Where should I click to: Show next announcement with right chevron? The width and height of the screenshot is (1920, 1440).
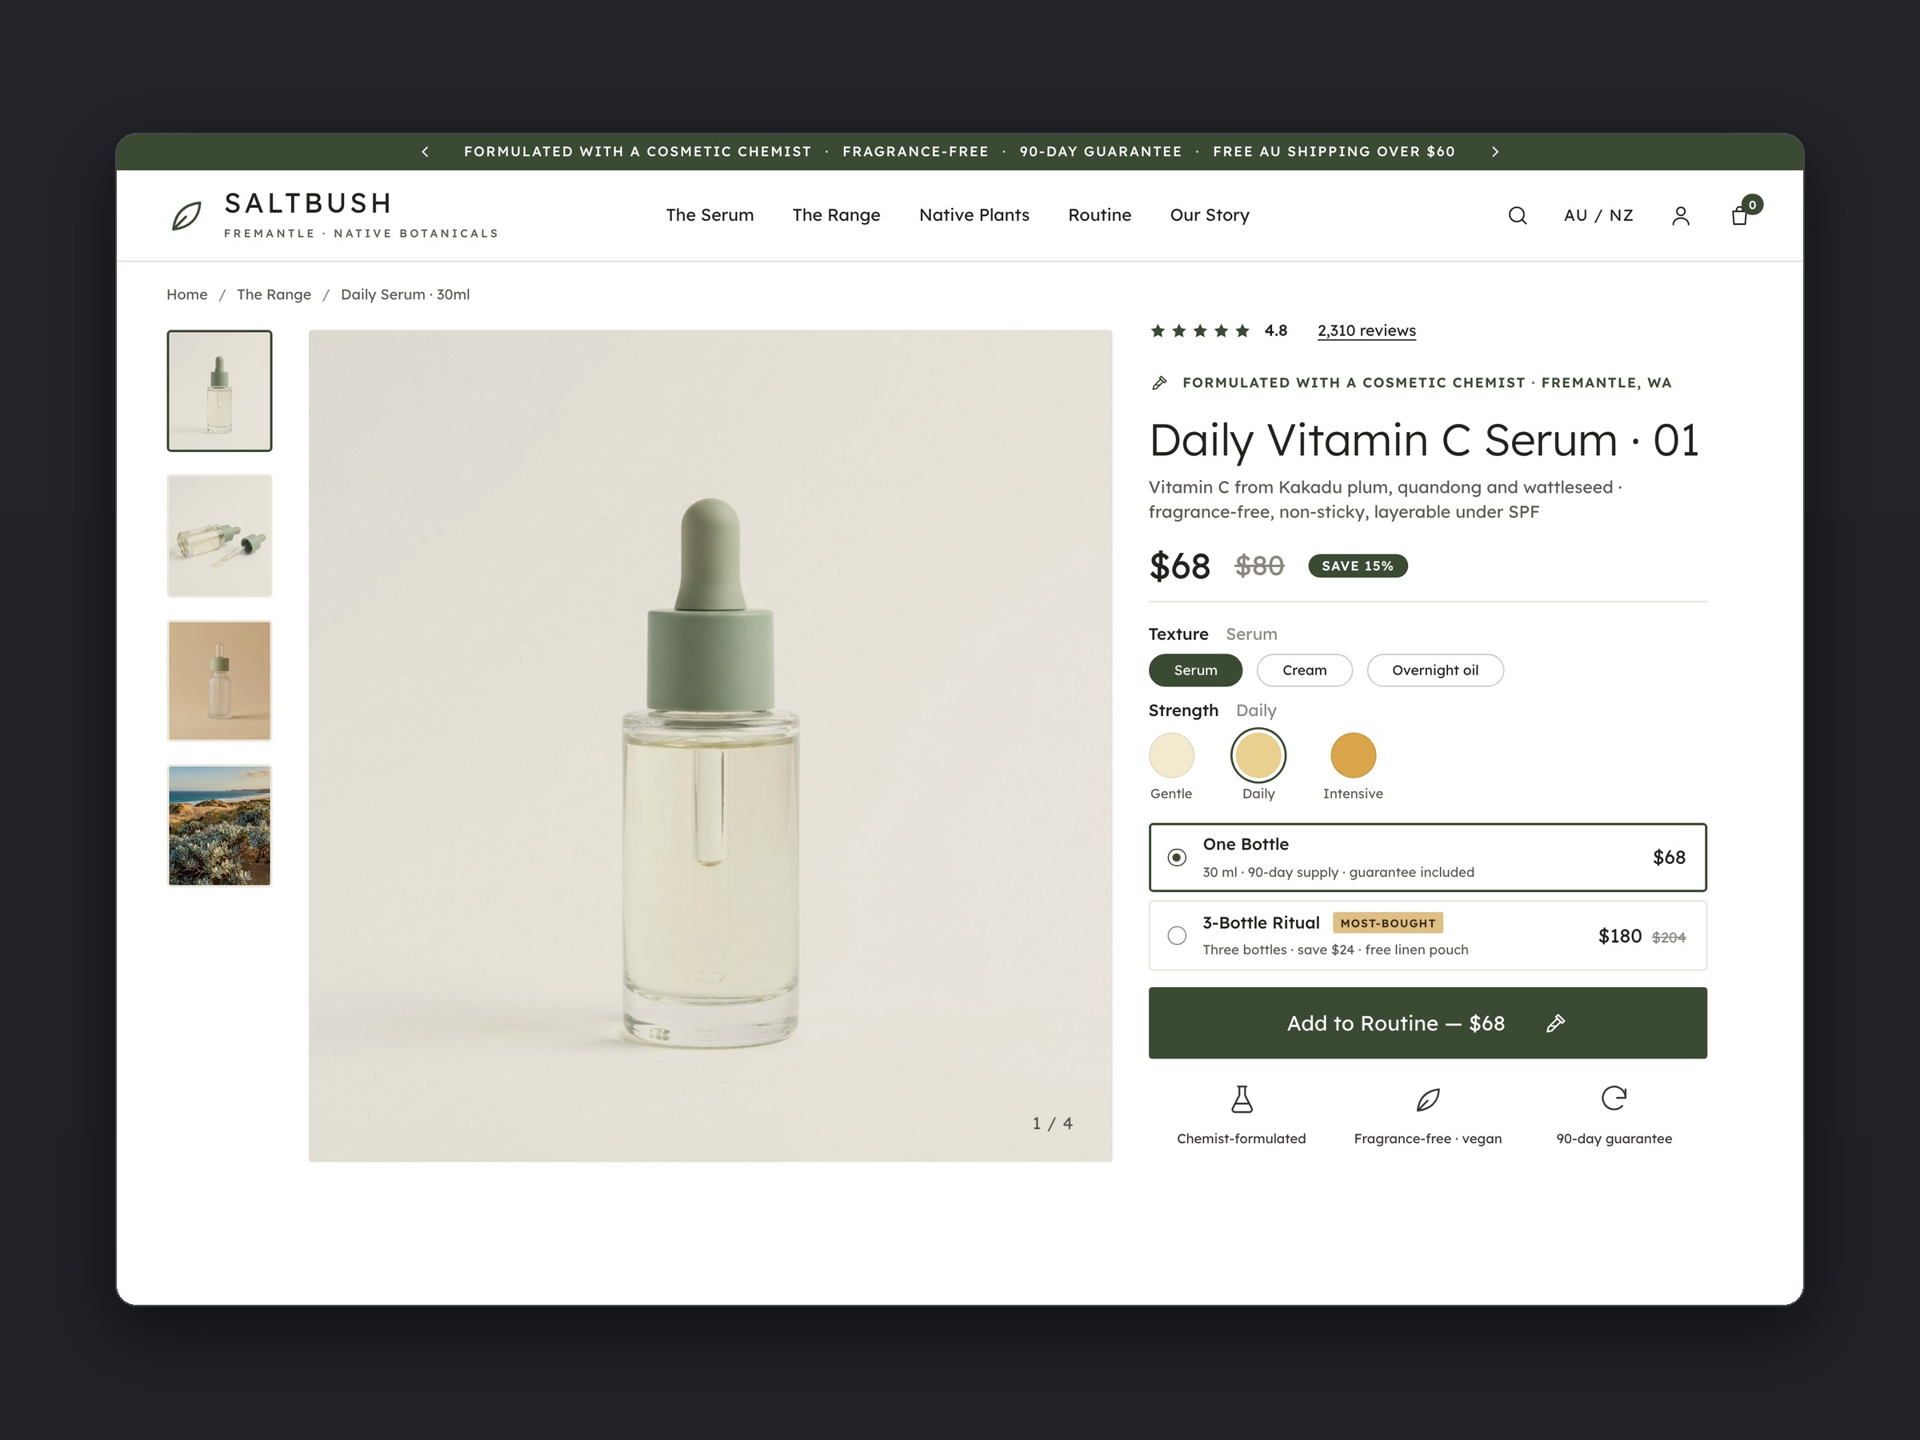1494,152
